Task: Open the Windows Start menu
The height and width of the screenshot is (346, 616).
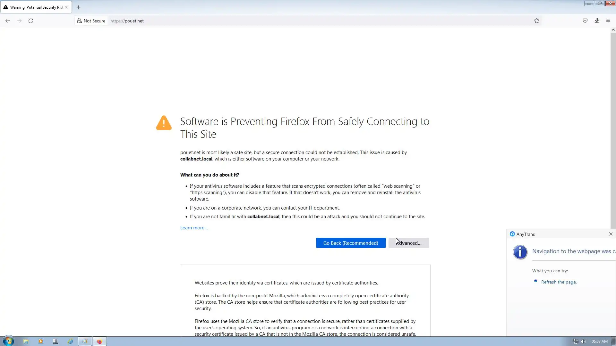Action: (9, 341)
